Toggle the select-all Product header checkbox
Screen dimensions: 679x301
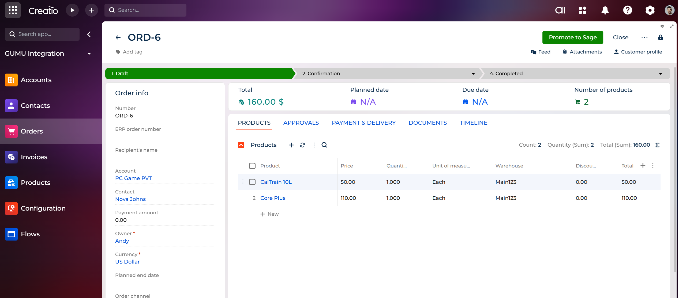(252, 166)
